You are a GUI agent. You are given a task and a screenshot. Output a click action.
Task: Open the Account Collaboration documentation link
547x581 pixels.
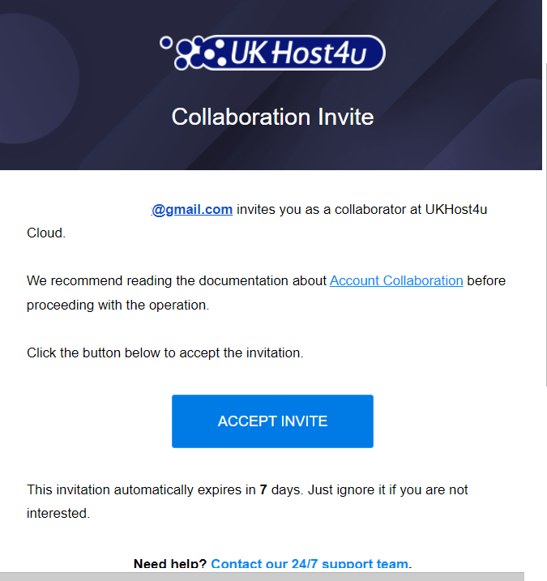[x=396, y=281]
